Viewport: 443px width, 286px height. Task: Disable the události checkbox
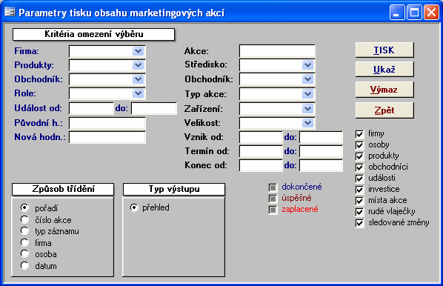point(359,179)
